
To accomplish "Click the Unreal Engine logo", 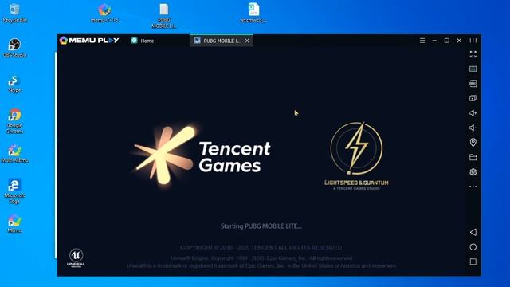I will (76, 258).
